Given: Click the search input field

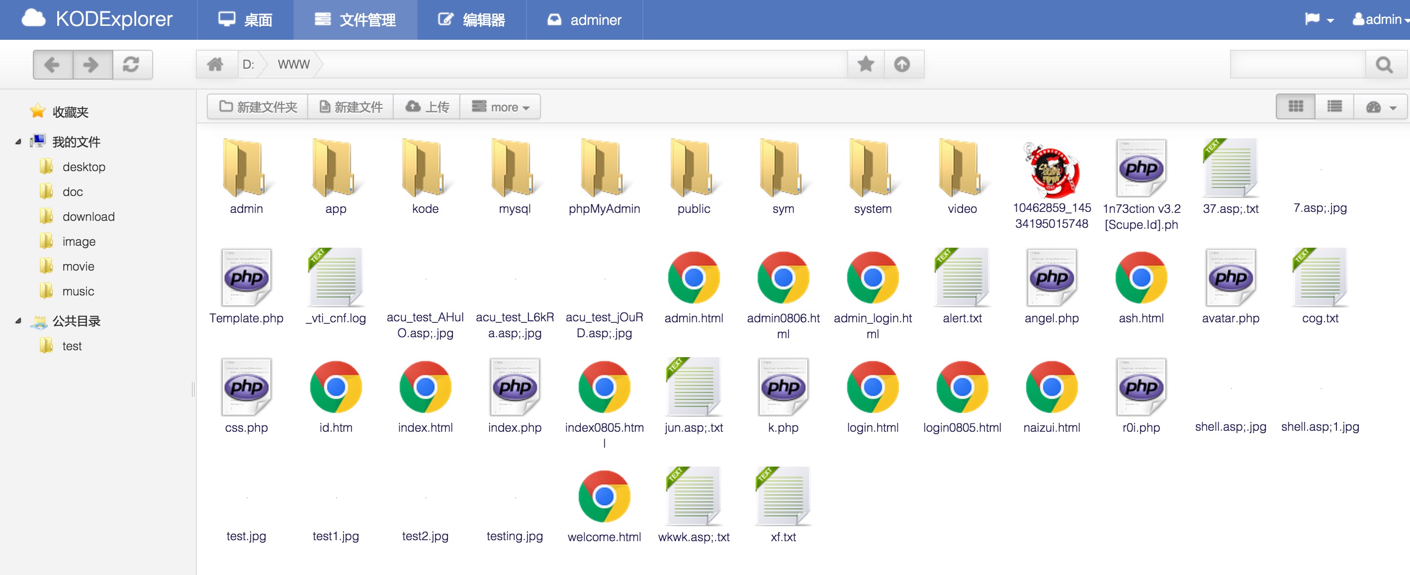Looking at the screenshot, I should coord(1298,65).
